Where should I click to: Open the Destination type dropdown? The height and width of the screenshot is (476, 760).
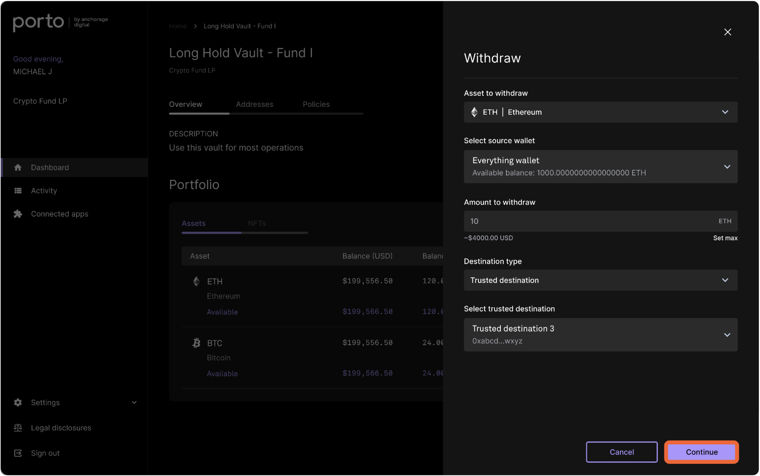[x=600, y=280]
